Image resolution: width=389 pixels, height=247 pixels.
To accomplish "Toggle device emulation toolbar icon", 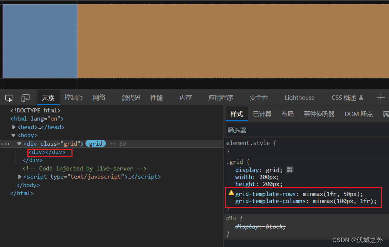I will pyautogui.click(x=25, y=98).
